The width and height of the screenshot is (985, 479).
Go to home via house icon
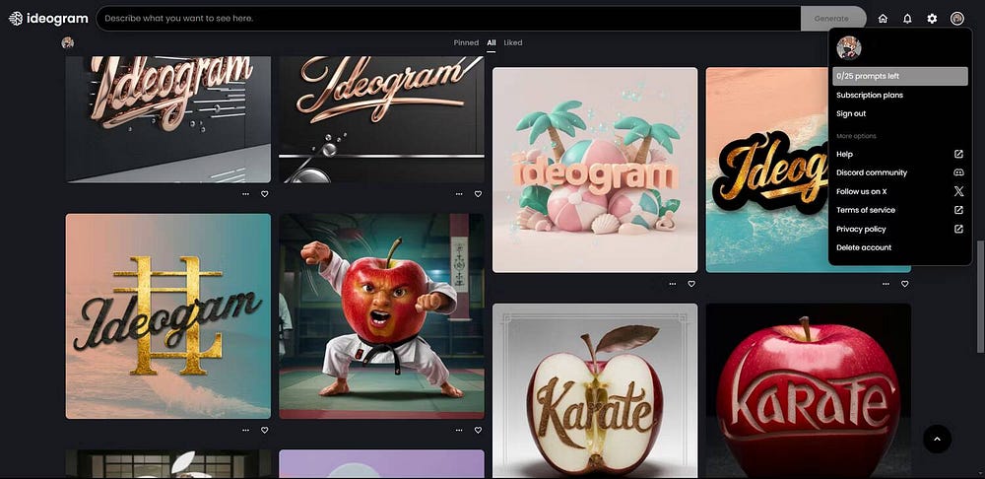tap(883, 19)
